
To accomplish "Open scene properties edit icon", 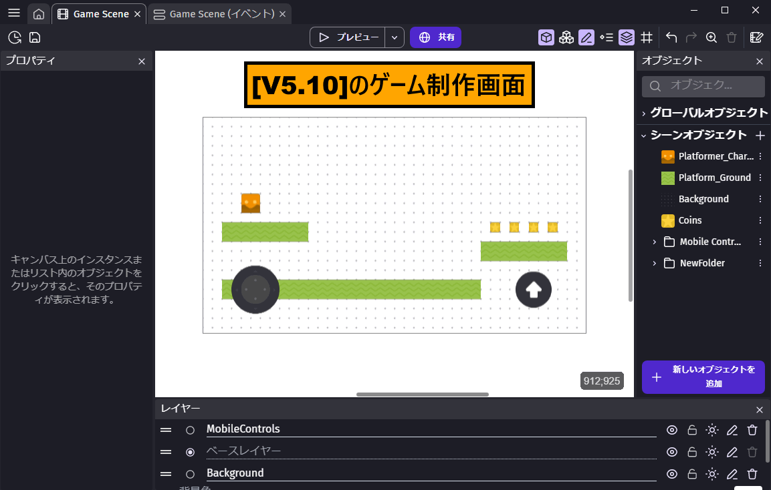I will click(x=756, y=37).
